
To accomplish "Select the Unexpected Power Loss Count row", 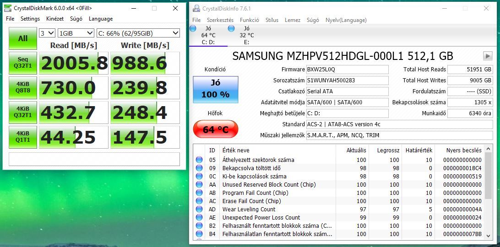I will (x=339, y=218).
